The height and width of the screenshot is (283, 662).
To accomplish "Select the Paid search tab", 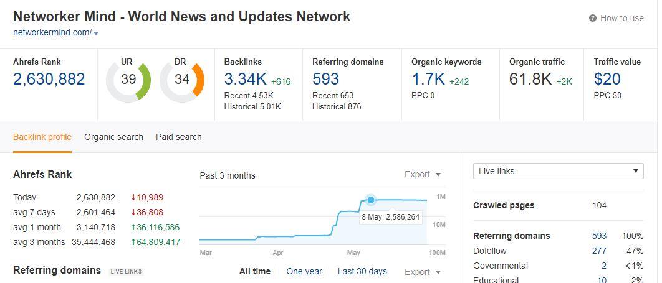I will pos(179,137).
